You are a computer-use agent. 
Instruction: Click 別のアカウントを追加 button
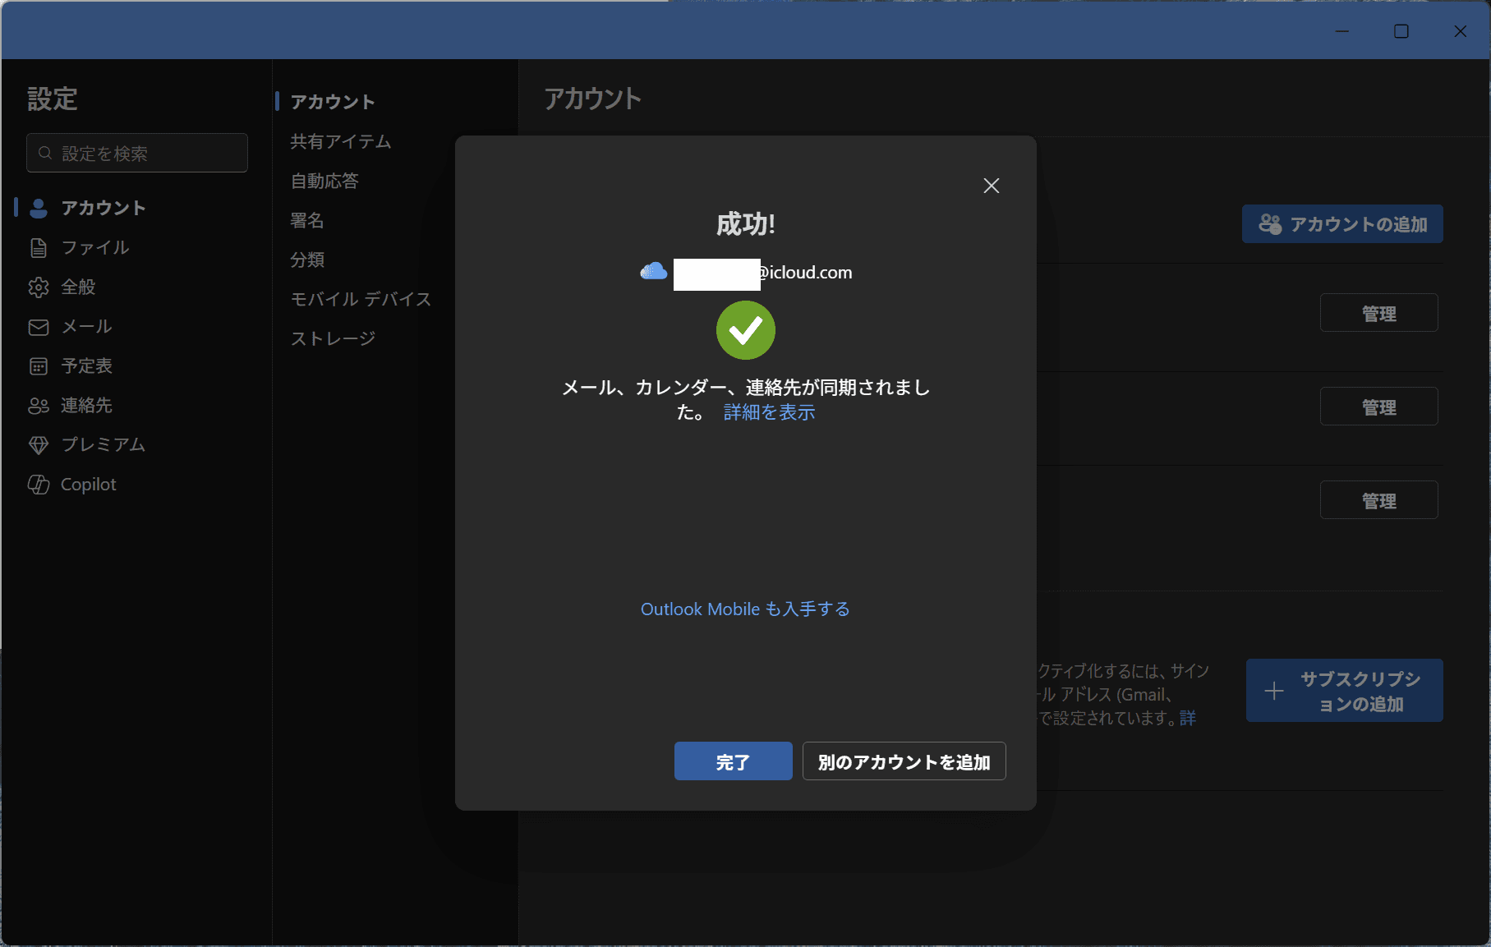(904, 761)
